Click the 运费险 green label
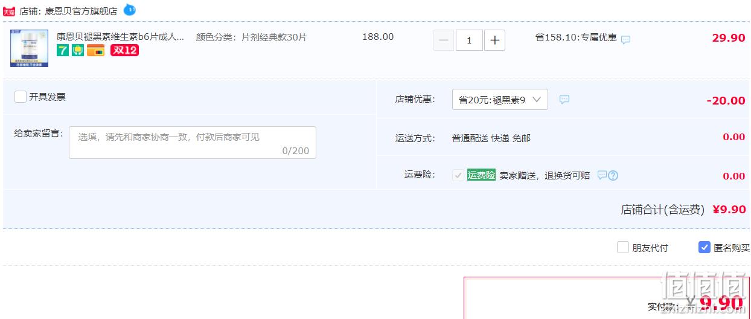The image size is (751, 319). click(x=481, y=175)
